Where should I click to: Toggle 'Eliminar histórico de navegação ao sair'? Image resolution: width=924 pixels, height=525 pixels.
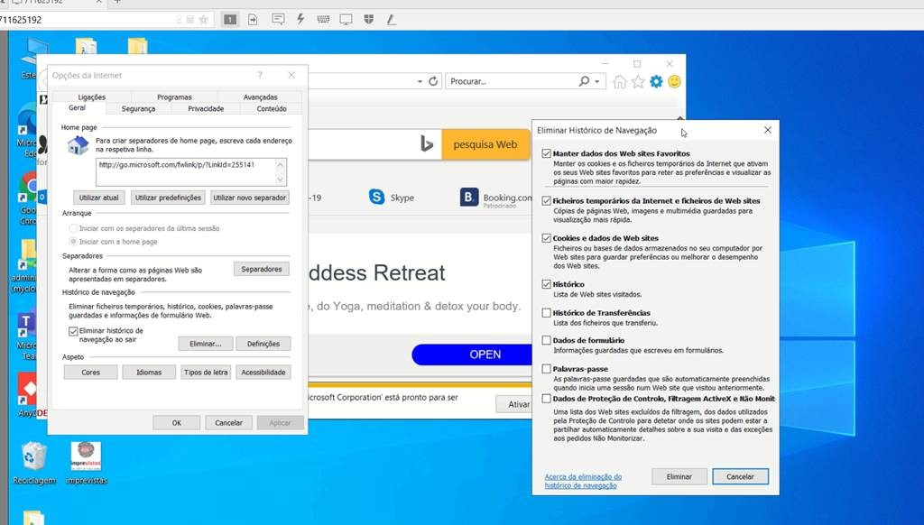[73, 332]
